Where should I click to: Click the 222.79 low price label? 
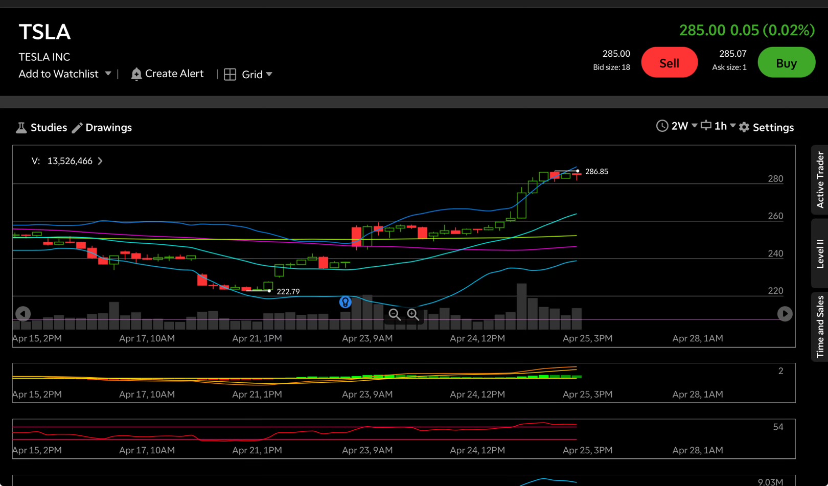[x=288, y=292]
